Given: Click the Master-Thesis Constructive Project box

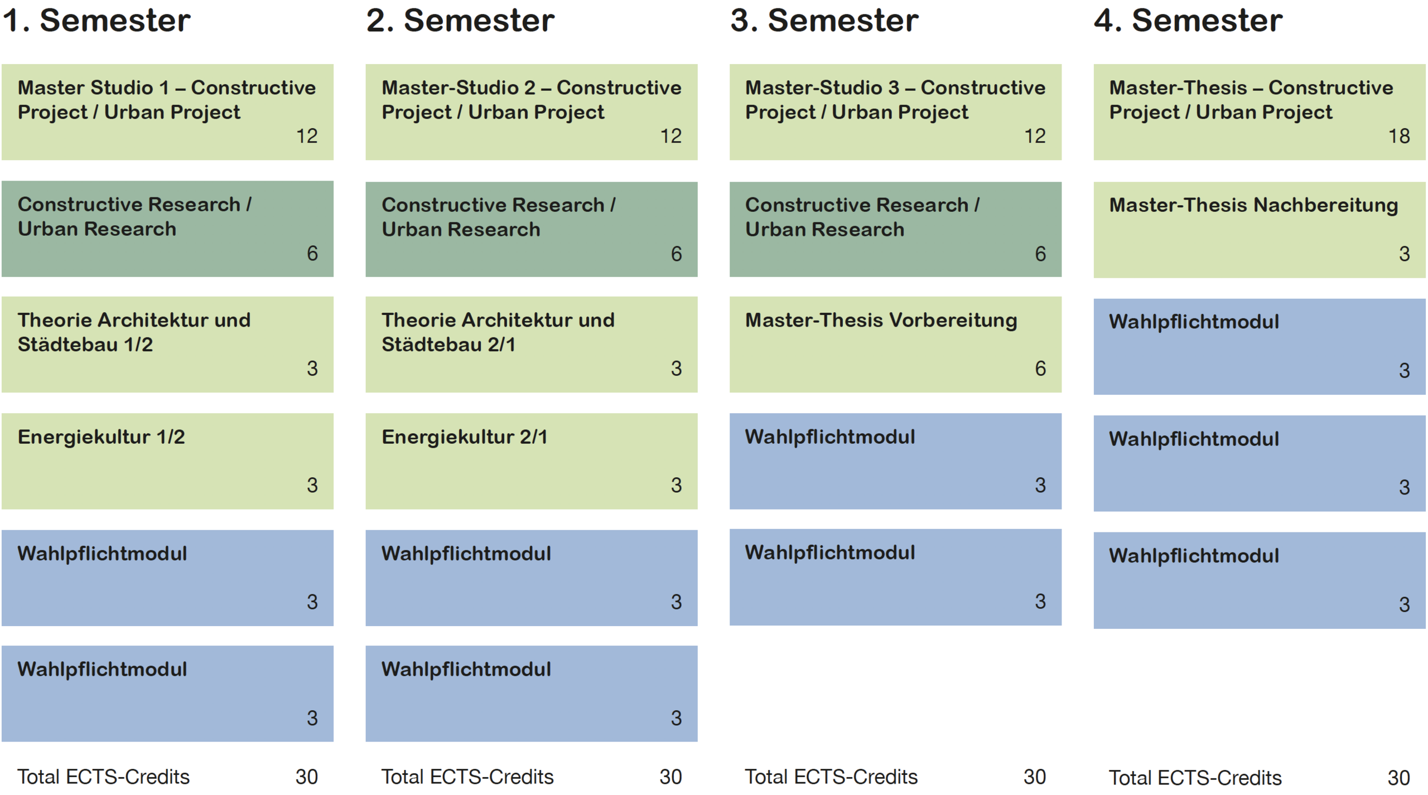Looking at the screenshot, I should (x=1259, y=112).
